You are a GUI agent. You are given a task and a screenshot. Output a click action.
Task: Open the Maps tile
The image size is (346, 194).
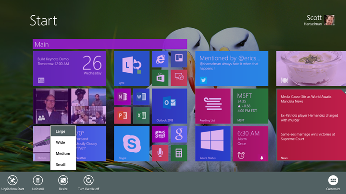point(160,135)
